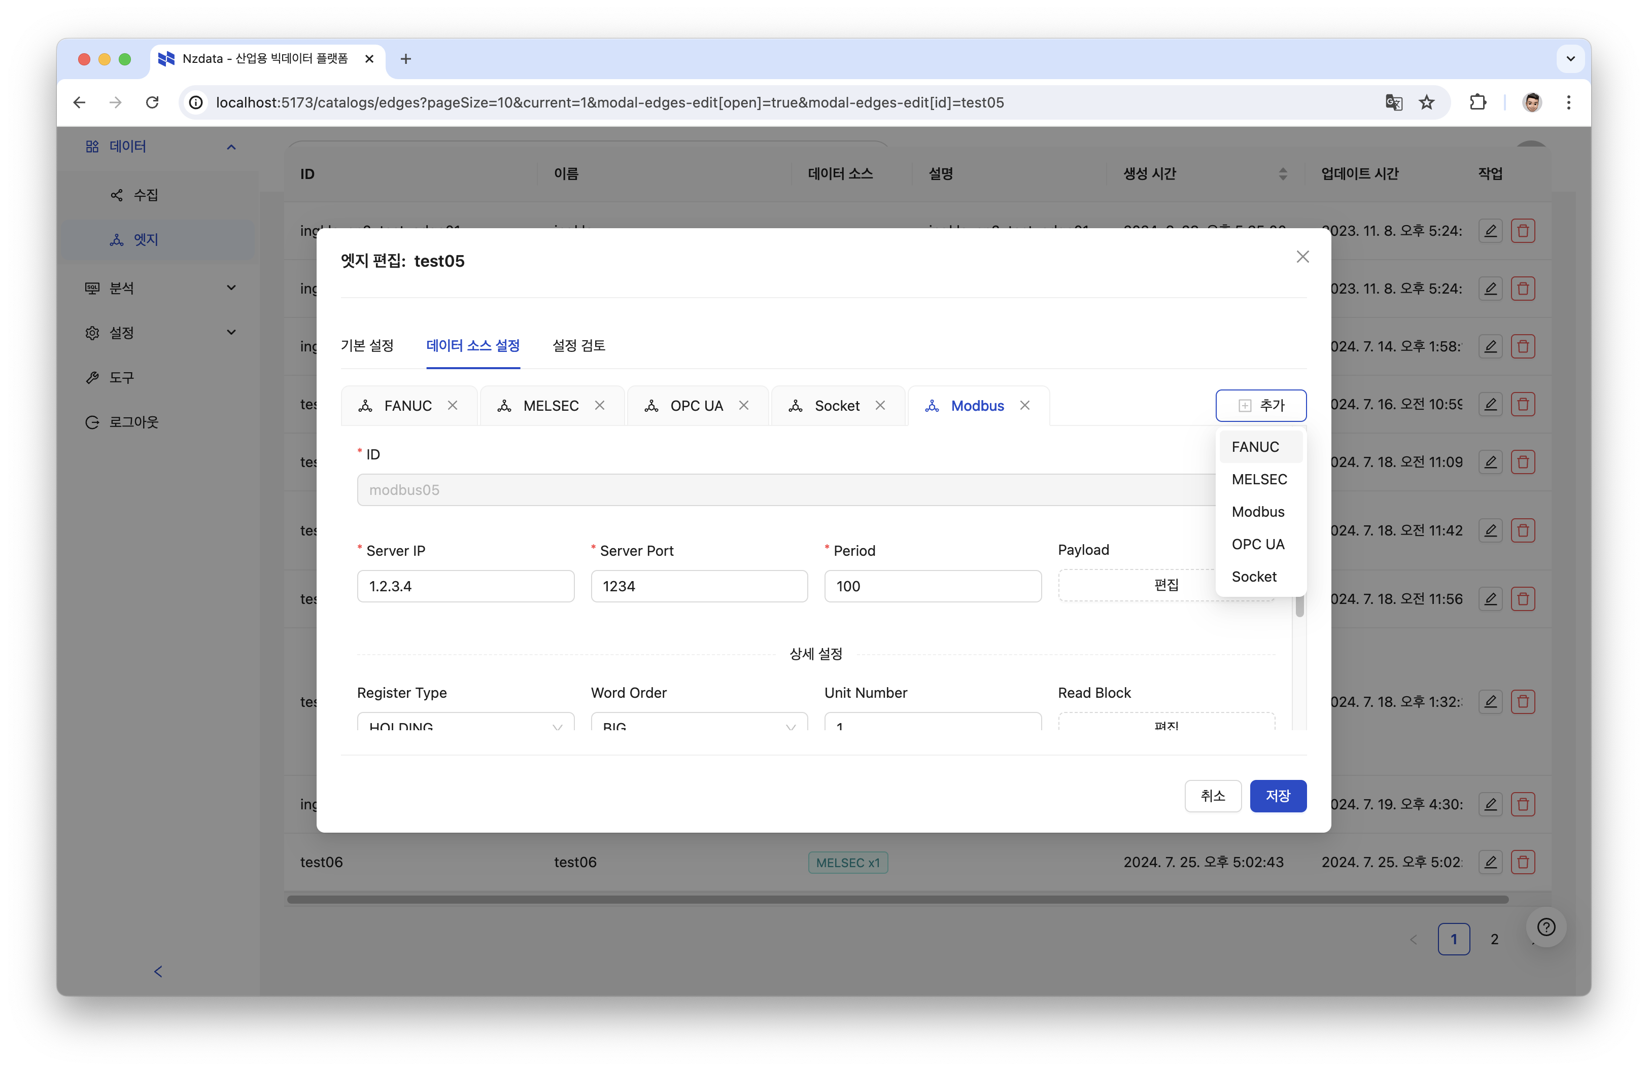Switch to the 설정 검토 tab

579,345
